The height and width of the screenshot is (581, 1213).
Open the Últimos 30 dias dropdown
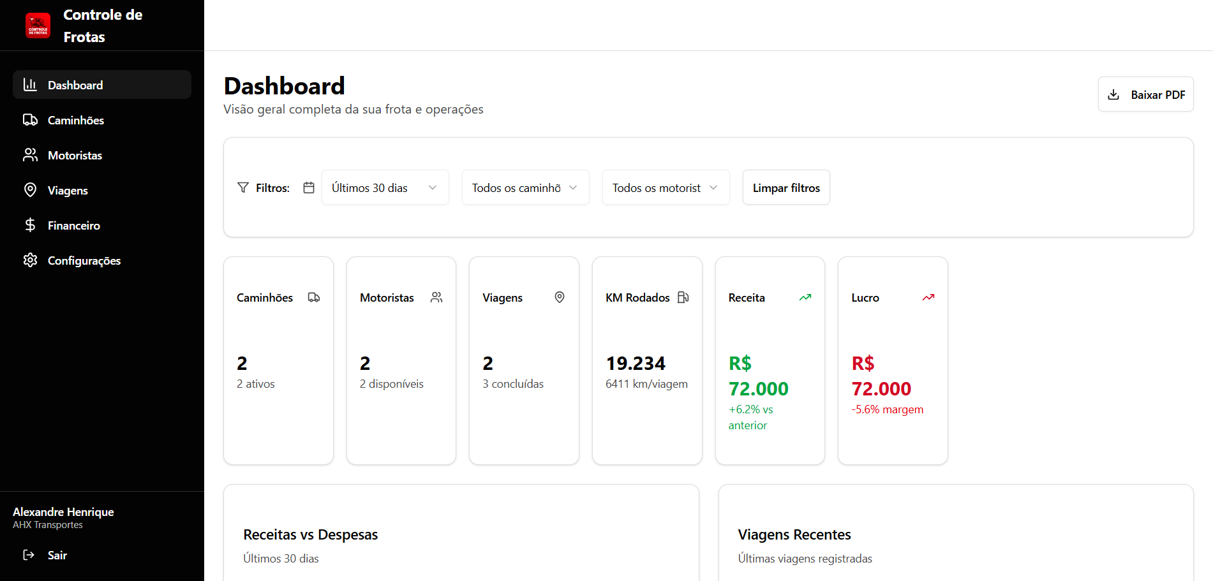pyautogui.click(x=385, y=187)
